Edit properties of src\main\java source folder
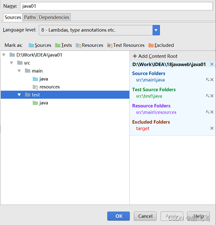Screen dimensions: 216x225 [208, 80]
